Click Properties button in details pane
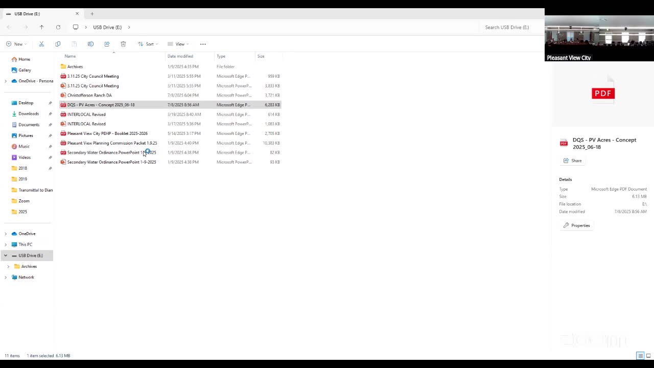This screenshot has width=654, height=368. [x=576, y=225]
